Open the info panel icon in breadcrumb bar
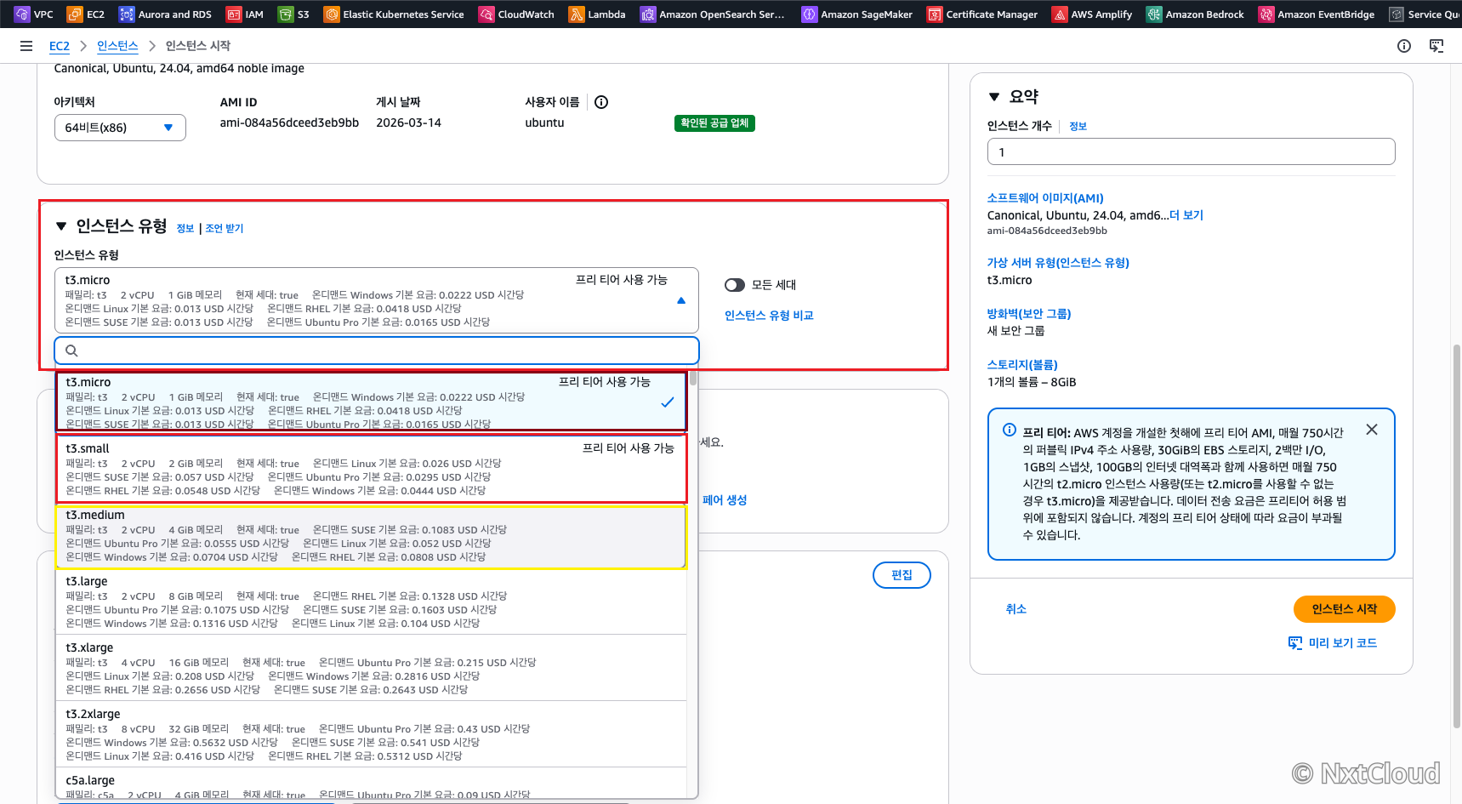Image resolution: width=1462 pixels, height=804 pixels. [x=1404, y=46]
